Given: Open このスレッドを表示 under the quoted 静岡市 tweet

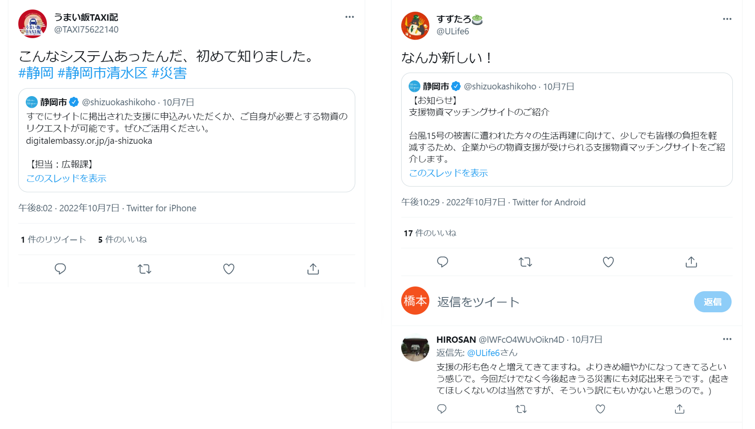Looking at the screenshot, I should (x=66, y=178).
